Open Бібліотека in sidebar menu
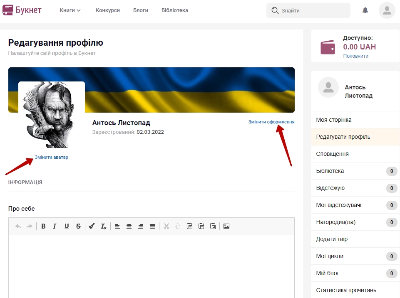 point(355,171)
